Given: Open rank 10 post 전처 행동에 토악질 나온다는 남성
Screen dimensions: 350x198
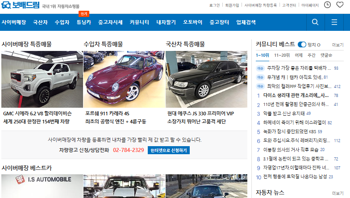Looking at the screenshot, I should 295,177.
